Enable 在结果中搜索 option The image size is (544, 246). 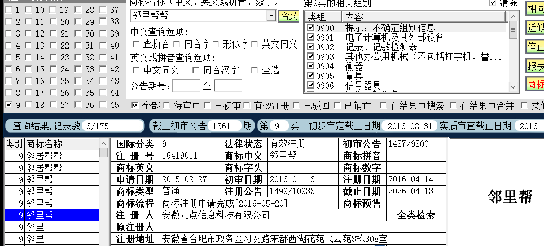coord(383,106)
